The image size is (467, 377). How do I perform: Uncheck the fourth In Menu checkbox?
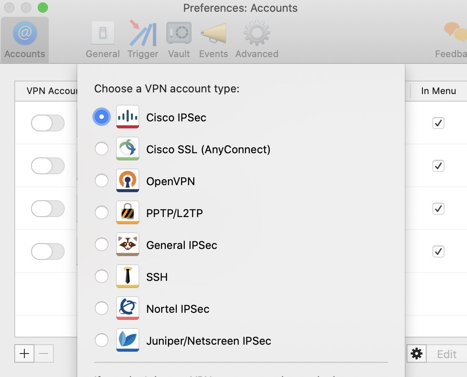click(x=438, y=251)
